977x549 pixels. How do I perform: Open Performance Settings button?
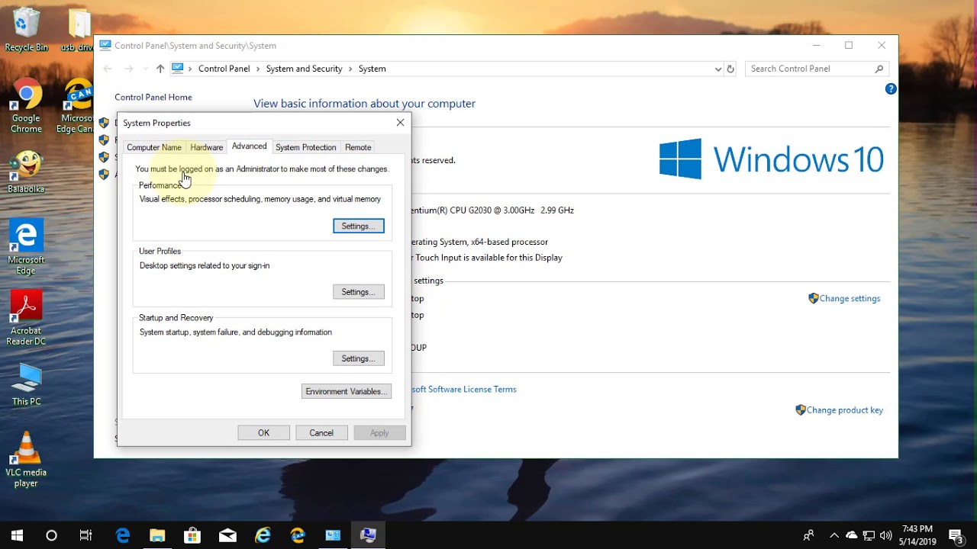tap(359, 226)
